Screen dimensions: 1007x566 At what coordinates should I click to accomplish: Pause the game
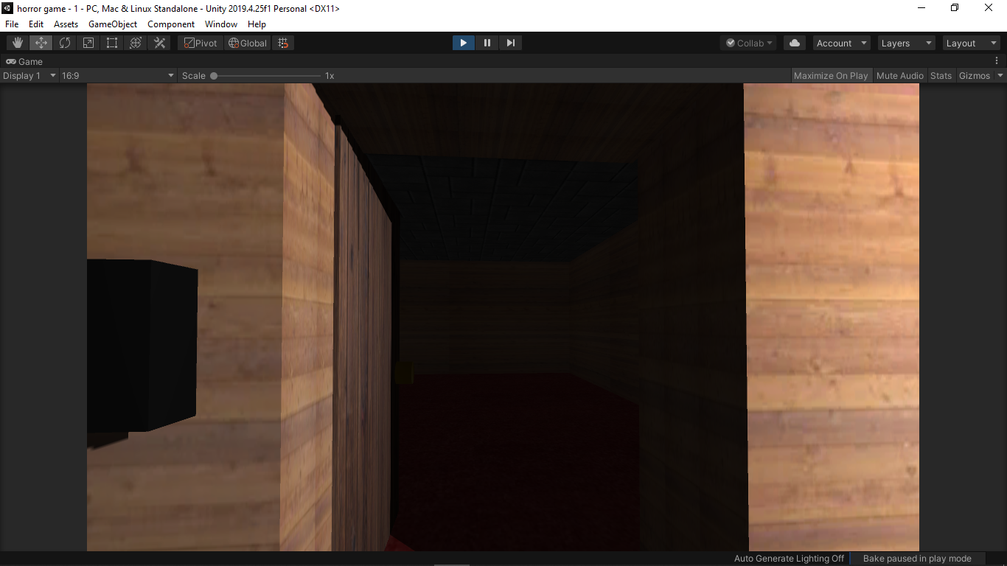(487, 43)
